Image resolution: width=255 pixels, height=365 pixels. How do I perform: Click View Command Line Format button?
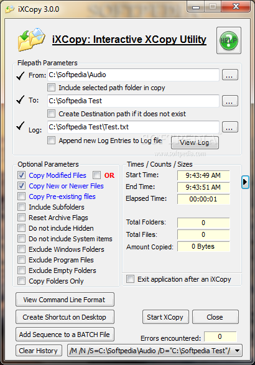65,300
